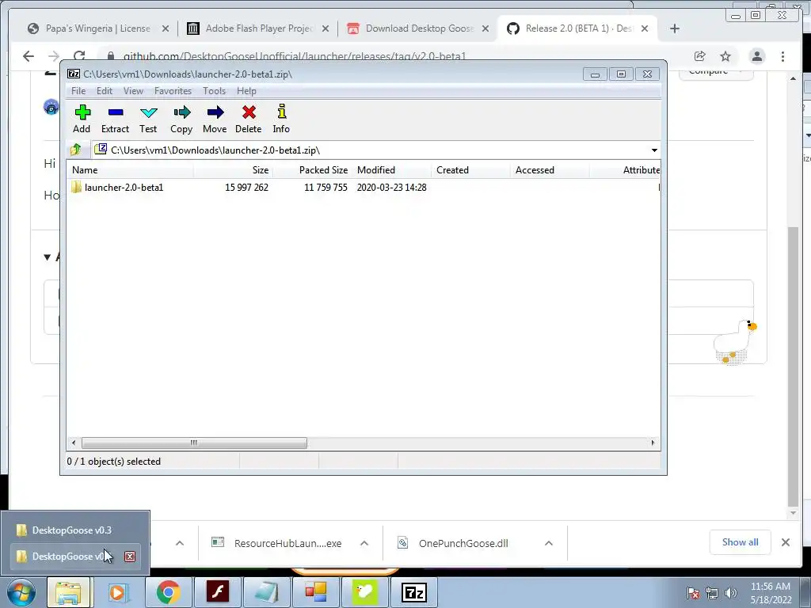The image size is (811, 608).
Task: Click the volume speaker tray icon
Action: (x=731, y=593)
